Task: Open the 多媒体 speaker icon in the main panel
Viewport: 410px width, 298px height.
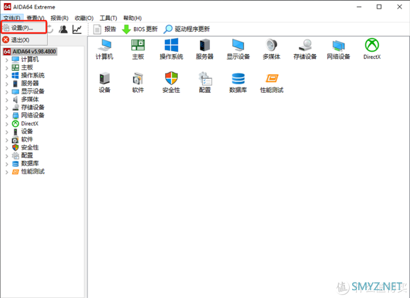Action: [271, 49]
